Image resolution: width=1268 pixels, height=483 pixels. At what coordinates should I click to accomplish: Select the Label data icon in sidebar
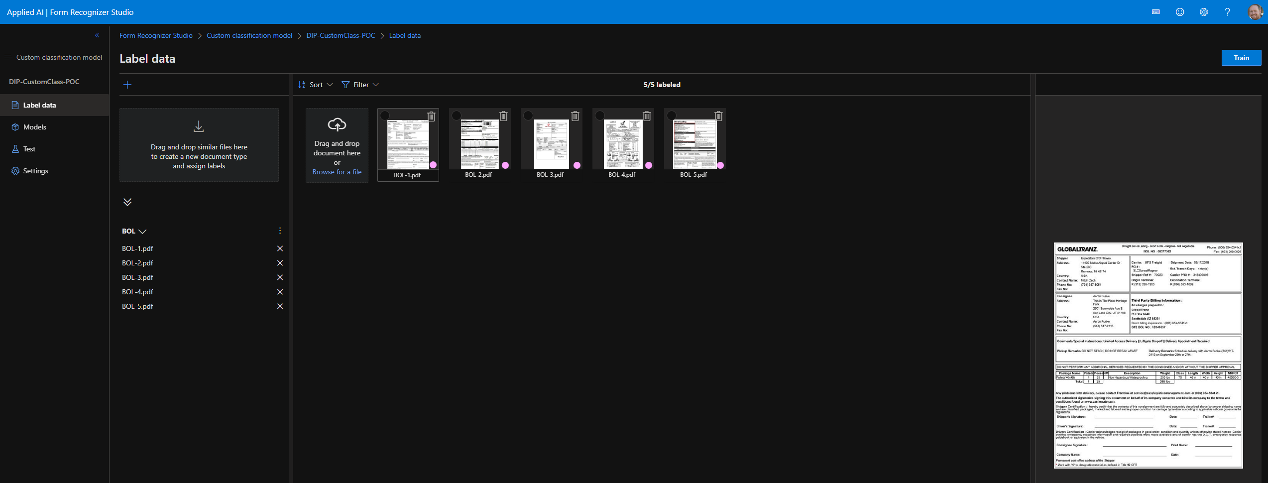(14, 105)
